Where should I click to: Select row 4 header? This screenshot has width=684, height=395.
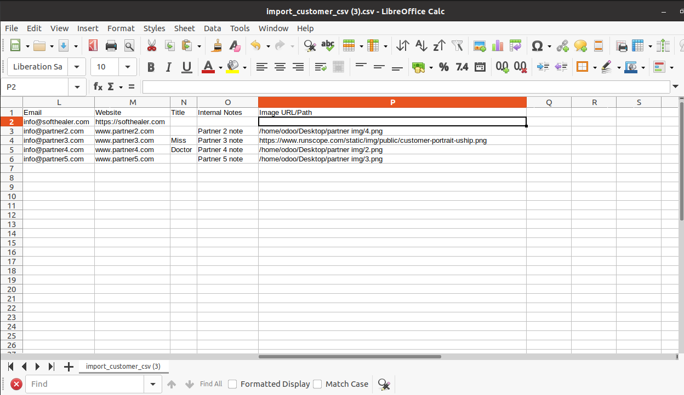coord(11,141)
